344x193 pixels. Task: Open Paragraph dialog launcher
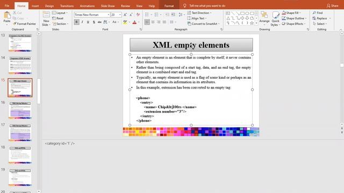click(x=221, y=29)
